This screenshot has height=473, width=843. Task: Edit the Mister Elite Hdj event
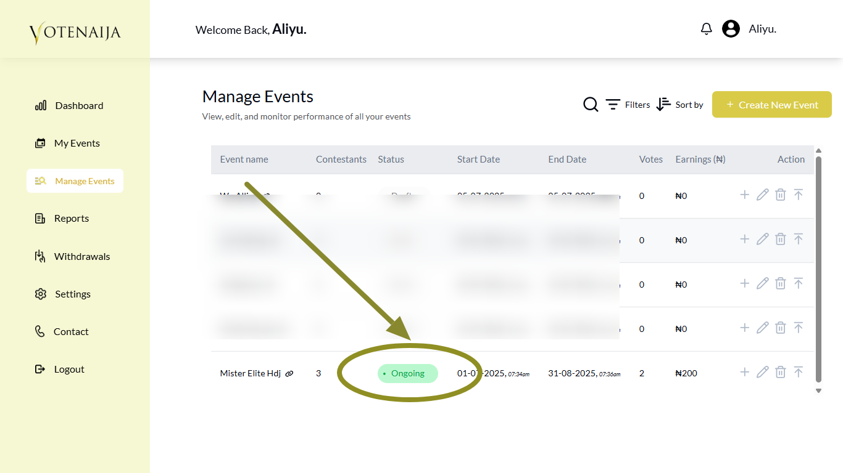[x=762, y=372]
